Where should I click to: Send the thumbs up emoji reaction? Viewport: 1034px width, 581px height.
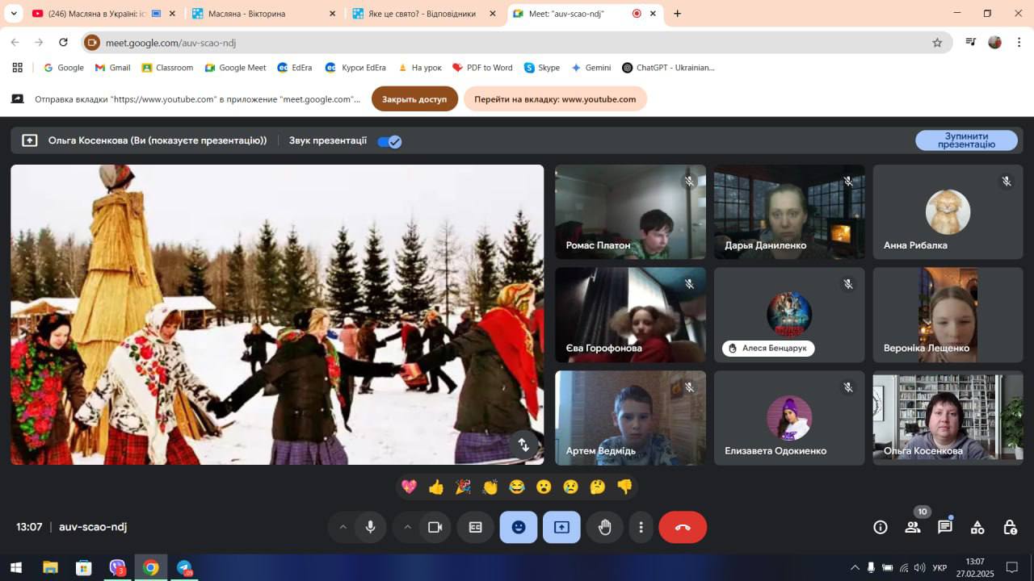[x=436, y=487]
